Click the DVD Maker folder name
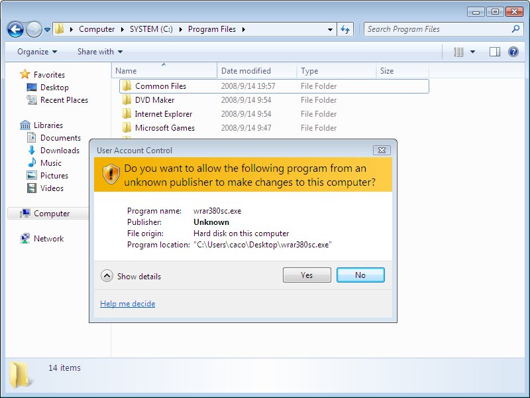 [x=154, y=100]
